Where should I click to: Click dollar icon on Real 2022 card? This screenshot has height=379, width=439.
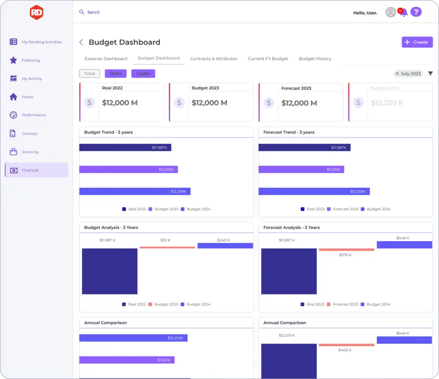[90, 103]
